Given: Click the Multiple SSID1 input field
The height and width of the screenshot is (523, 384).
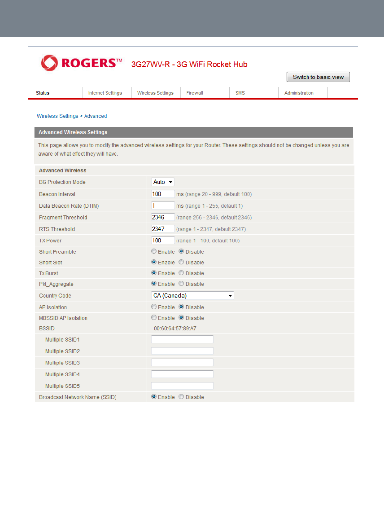Looking at the screenshot, I should [182, 339].
